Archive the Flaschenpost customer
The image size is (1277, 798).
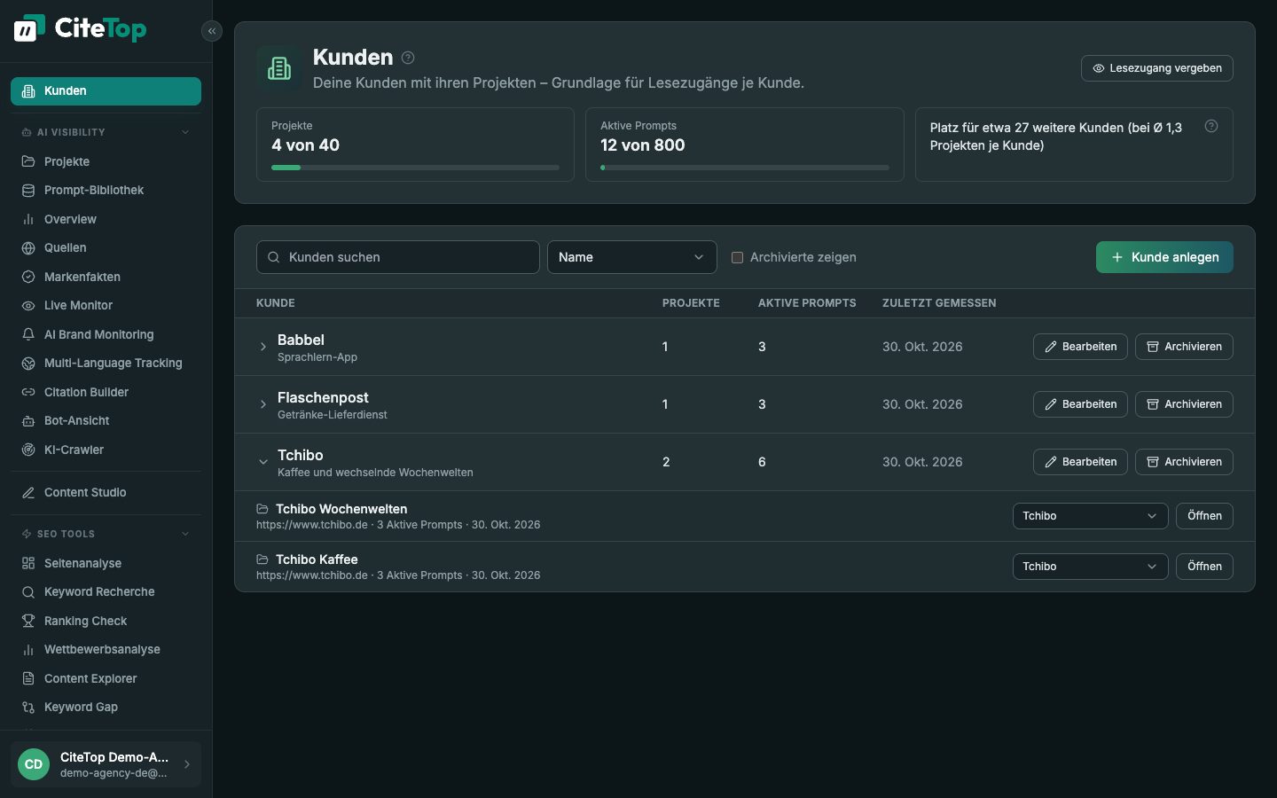tap(1184, 404)
